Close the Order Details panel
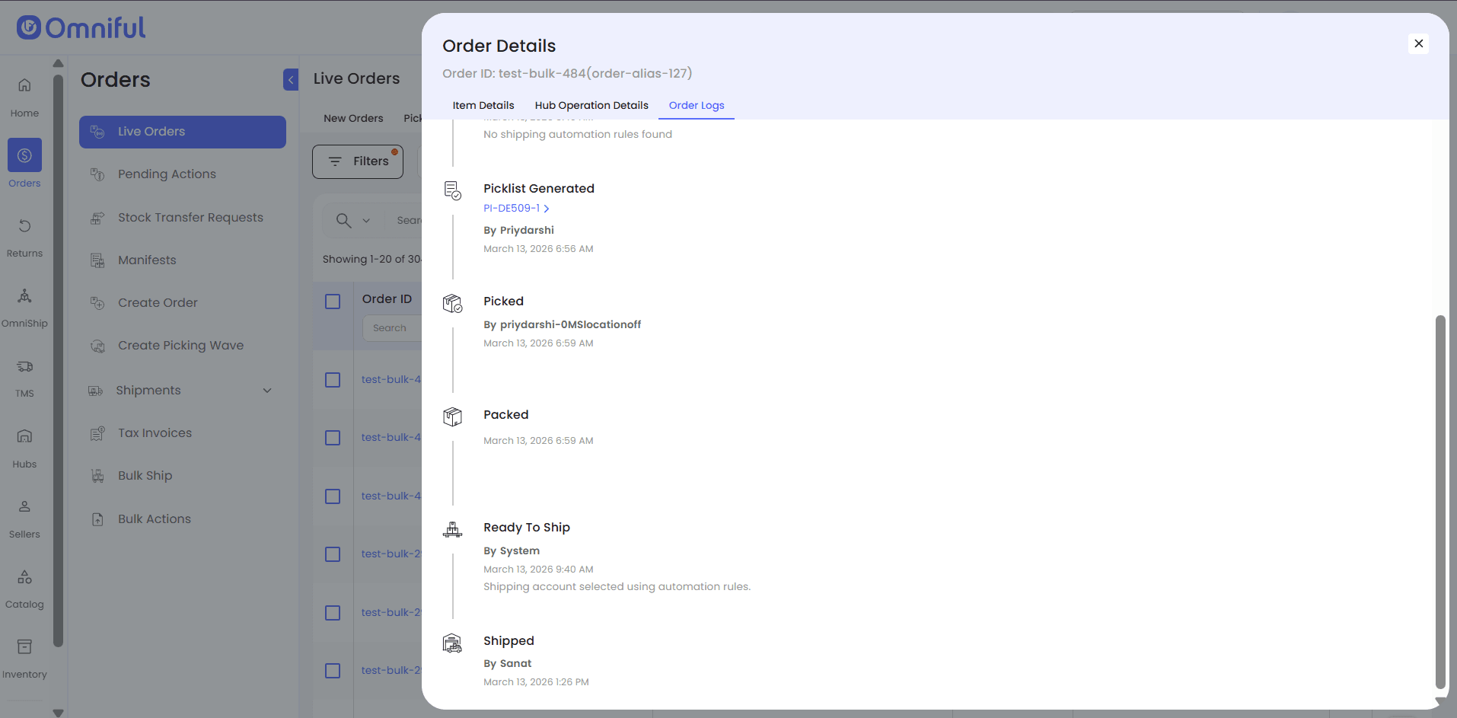This screenshot has height=718, width=1457. [x=1418, y=43]
